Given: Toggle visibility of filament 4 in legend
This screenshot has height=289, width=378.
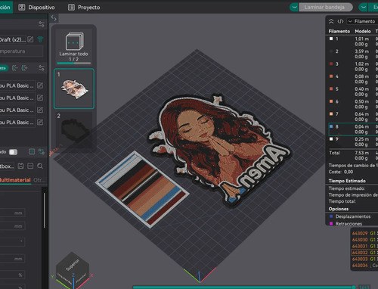Looking at the screenshot, I should point(331,76).
